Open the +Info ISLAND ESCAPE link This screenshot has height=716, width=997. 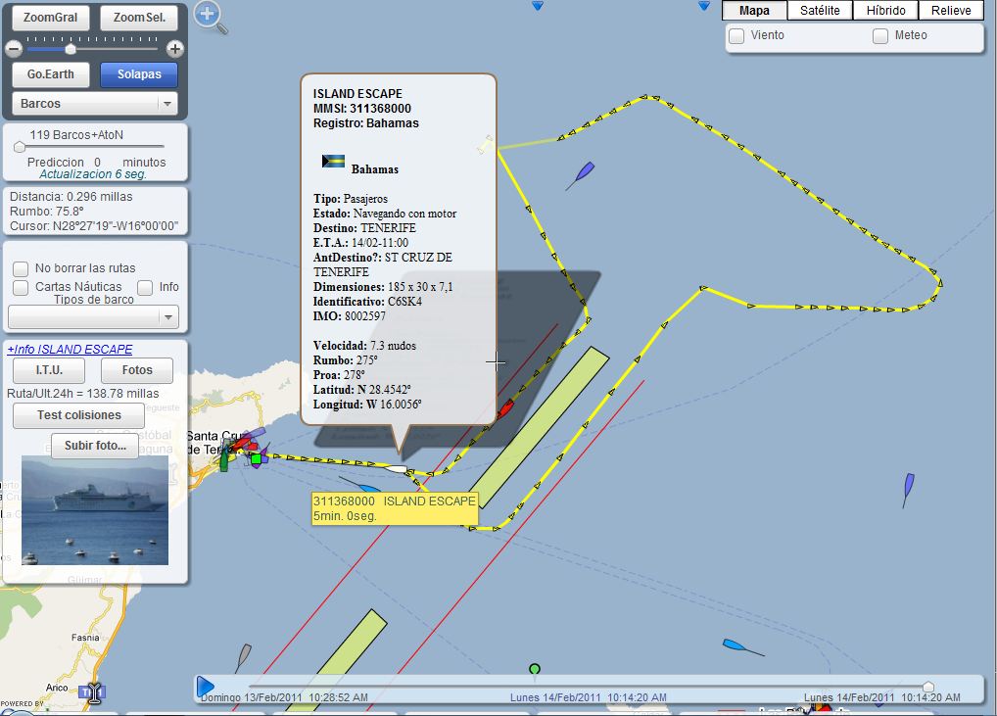70,349
